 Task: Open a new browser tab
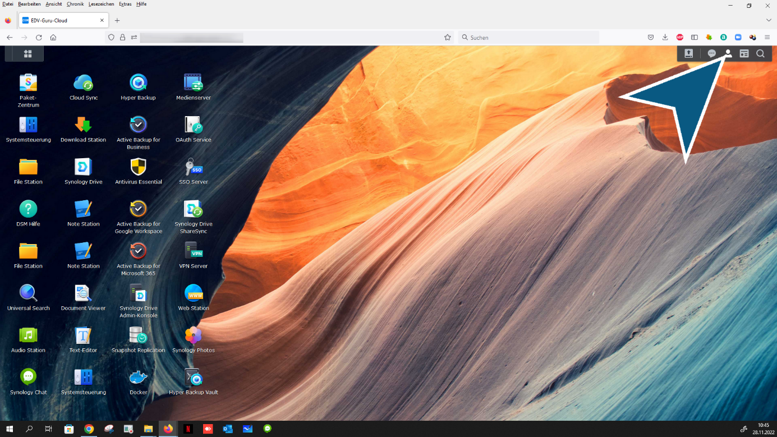click(117, 20)
